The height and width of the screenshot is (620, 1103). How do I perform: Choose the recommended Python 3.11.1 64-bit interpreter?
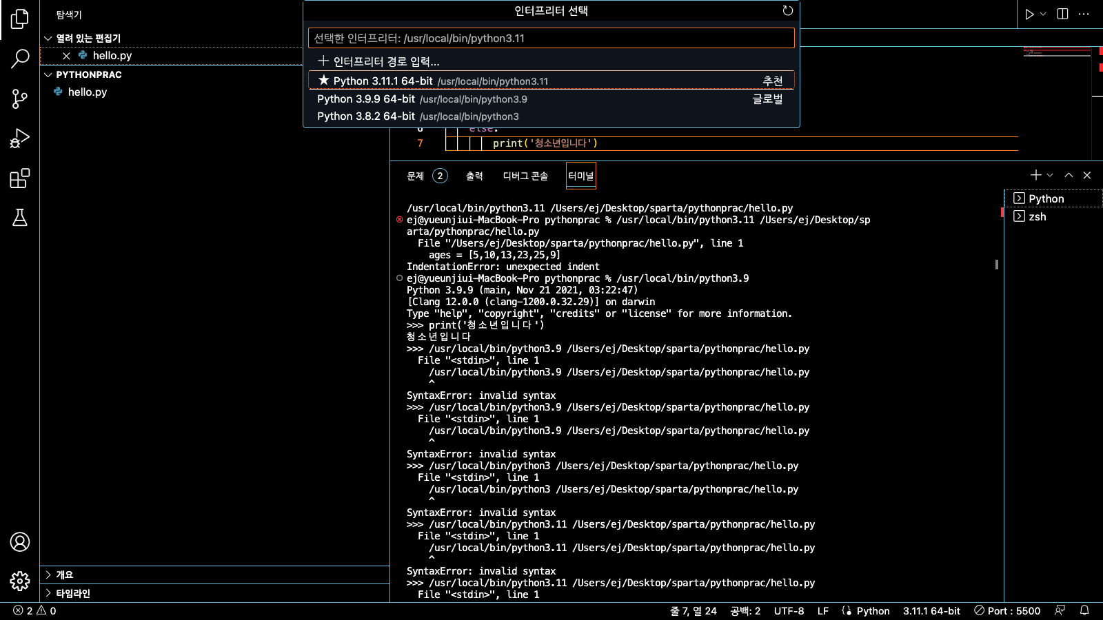click(551, 81)
